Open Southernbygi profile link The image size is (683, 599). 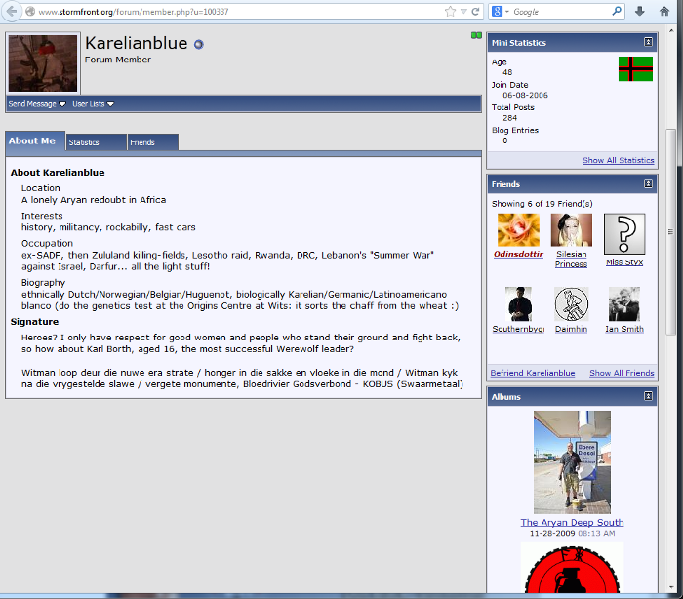coord(518,329)
